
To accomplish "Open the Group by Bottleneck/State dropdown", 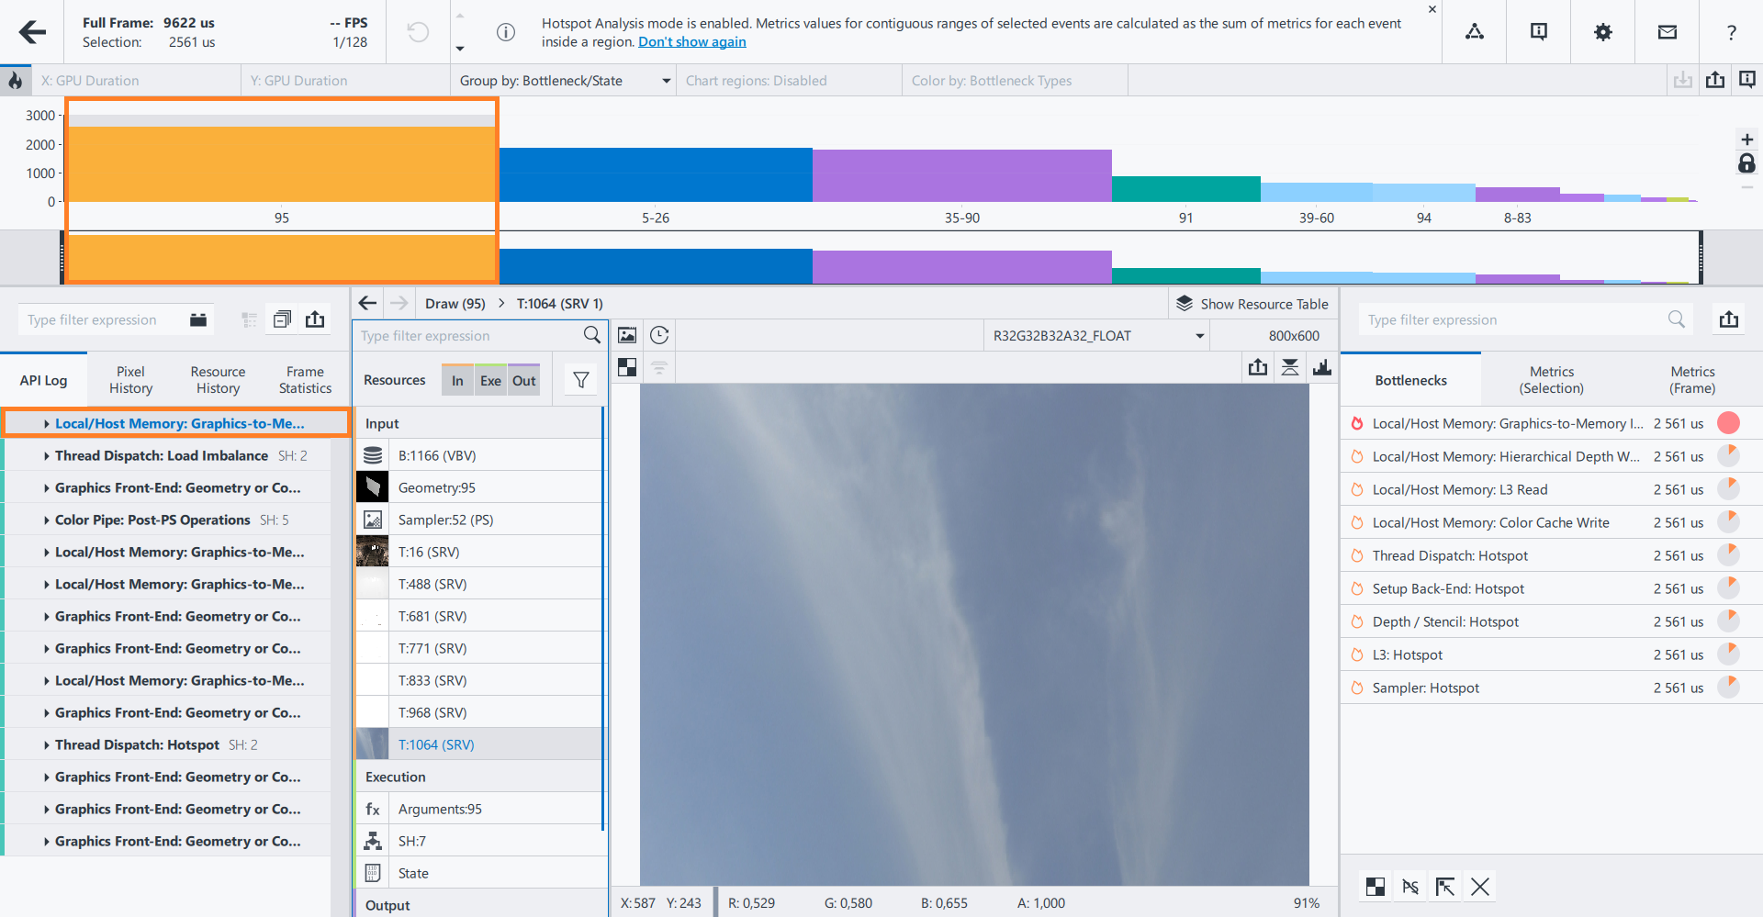I will tap(565, 81).
